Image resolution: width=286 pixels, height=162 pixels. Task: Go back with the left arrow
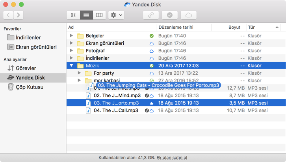tap(8, 15)
